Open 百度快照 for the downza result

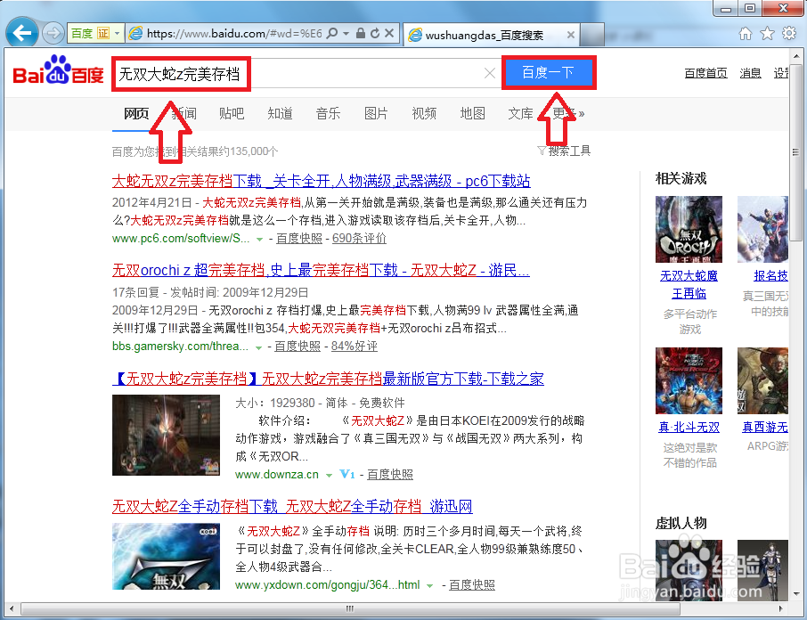click(x=390, y=475)
